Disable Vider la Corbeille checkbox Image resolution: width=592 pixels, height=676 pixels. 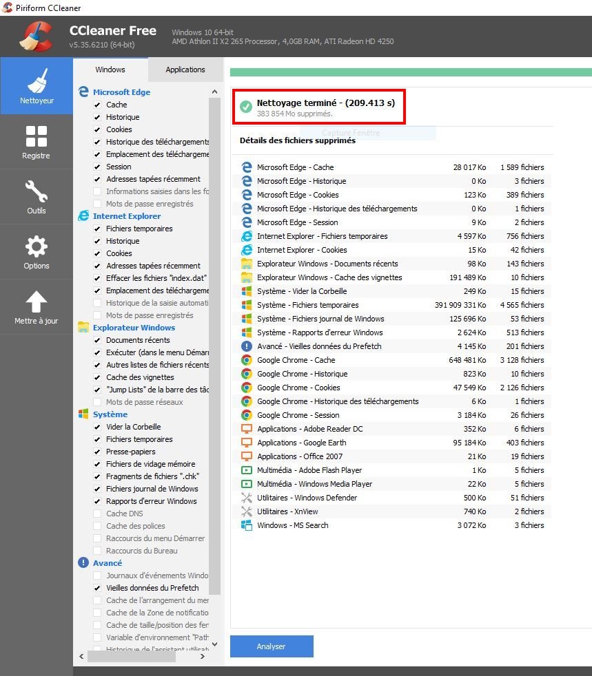click(97, 427)
